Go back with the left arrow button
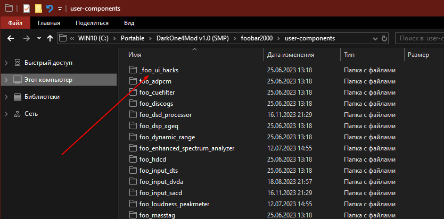Image resolution: width=444 pixels, height=219 pixels. click(x=11, y=38)
